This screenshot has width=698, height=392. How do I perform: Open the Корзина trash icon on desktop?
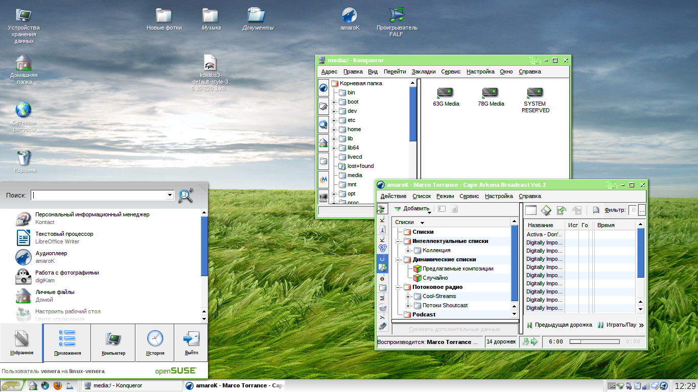pos(25,161)
